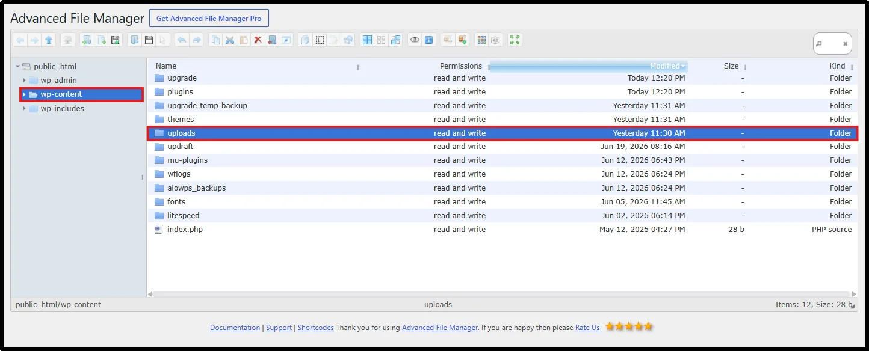869x351 pixels.
Task: Open the Support link
Action: coord(279,328)
